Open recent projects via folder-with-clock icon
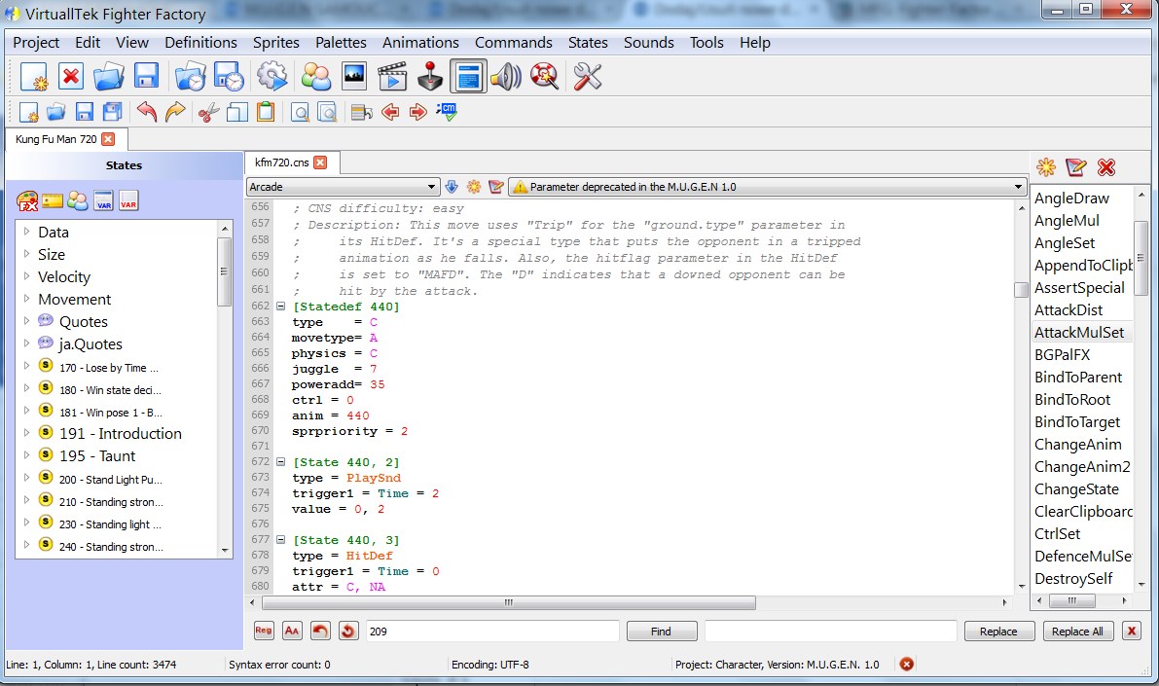This screenshot has width=1159, height=686. pyautogui.click(x=190, y=77)
